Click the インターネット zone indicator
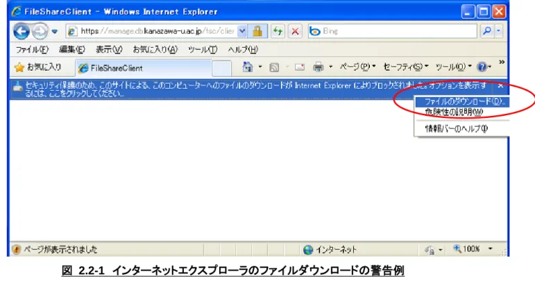This screenshot has height=281, width=535. point(330,250)
